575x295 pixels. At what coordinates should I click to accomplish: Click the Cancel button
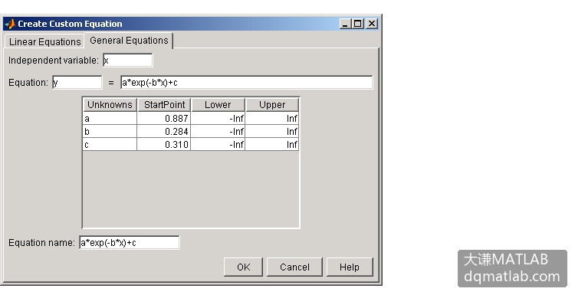295,267
